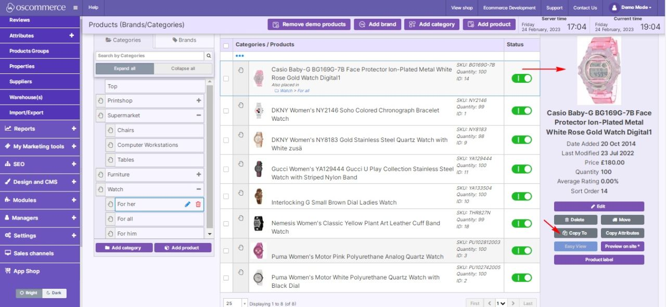Switch to the Categories tab

123,40
